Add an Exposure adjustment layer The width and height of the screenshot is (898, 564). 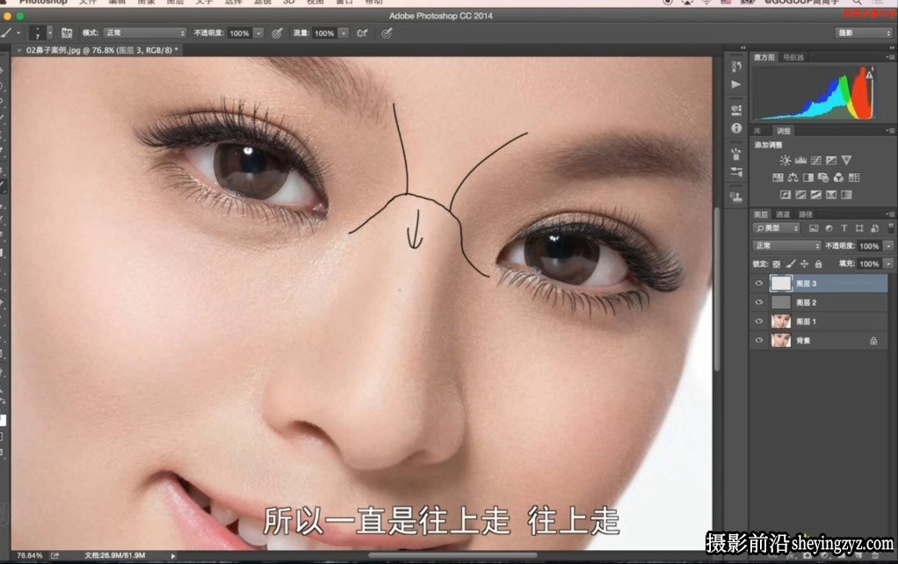coord(831,160)
